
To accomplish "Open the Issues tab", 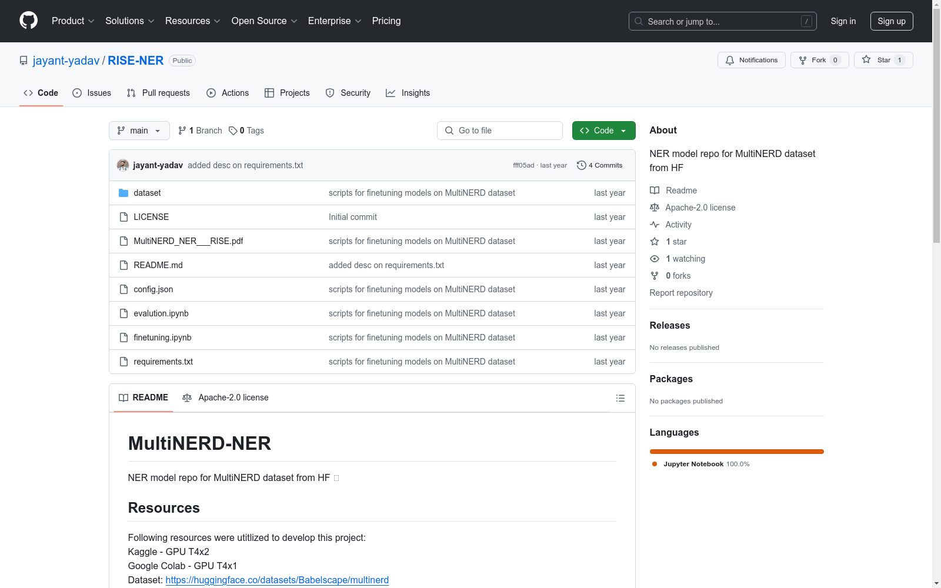I will (x=92, y=93).
